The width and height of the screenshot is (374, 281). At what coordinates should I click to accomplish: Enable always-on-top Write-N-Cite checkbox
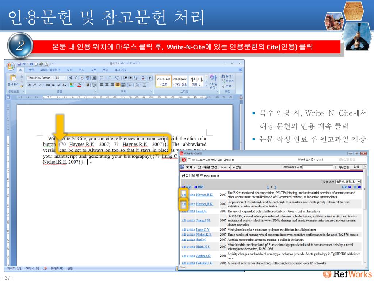pyautogui.click(x=190, y=160)
